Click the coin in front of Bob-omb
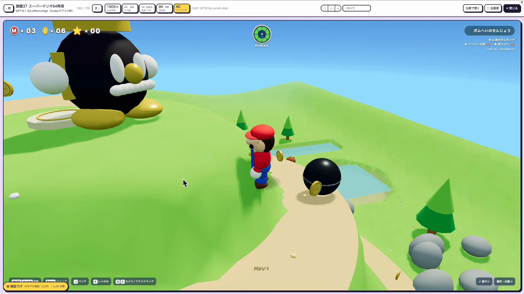Viewport: 524px width, 294px height. [x=315, y=189]
